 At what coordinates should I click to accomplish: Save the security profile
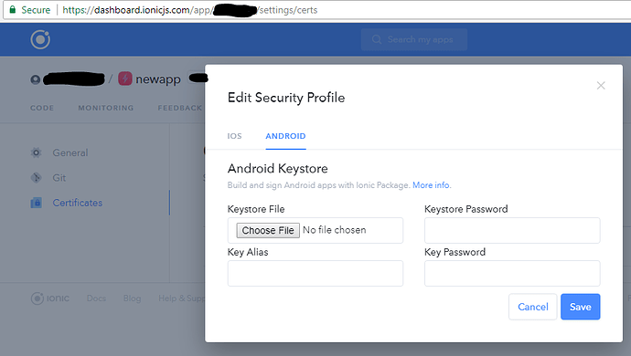[581, 307]
